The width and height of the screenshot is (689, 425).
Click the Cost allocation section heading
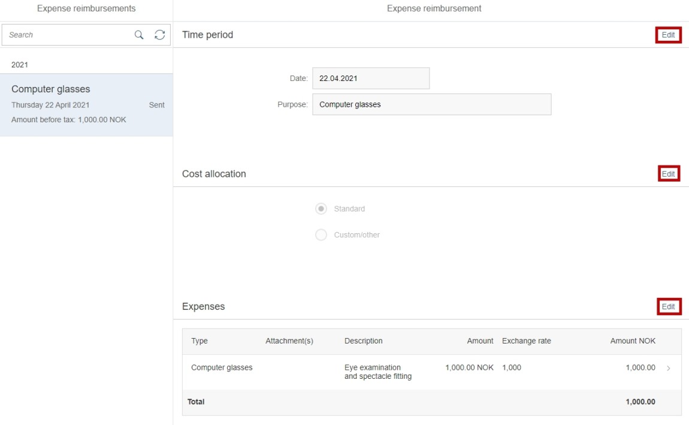tap(214, 174)
